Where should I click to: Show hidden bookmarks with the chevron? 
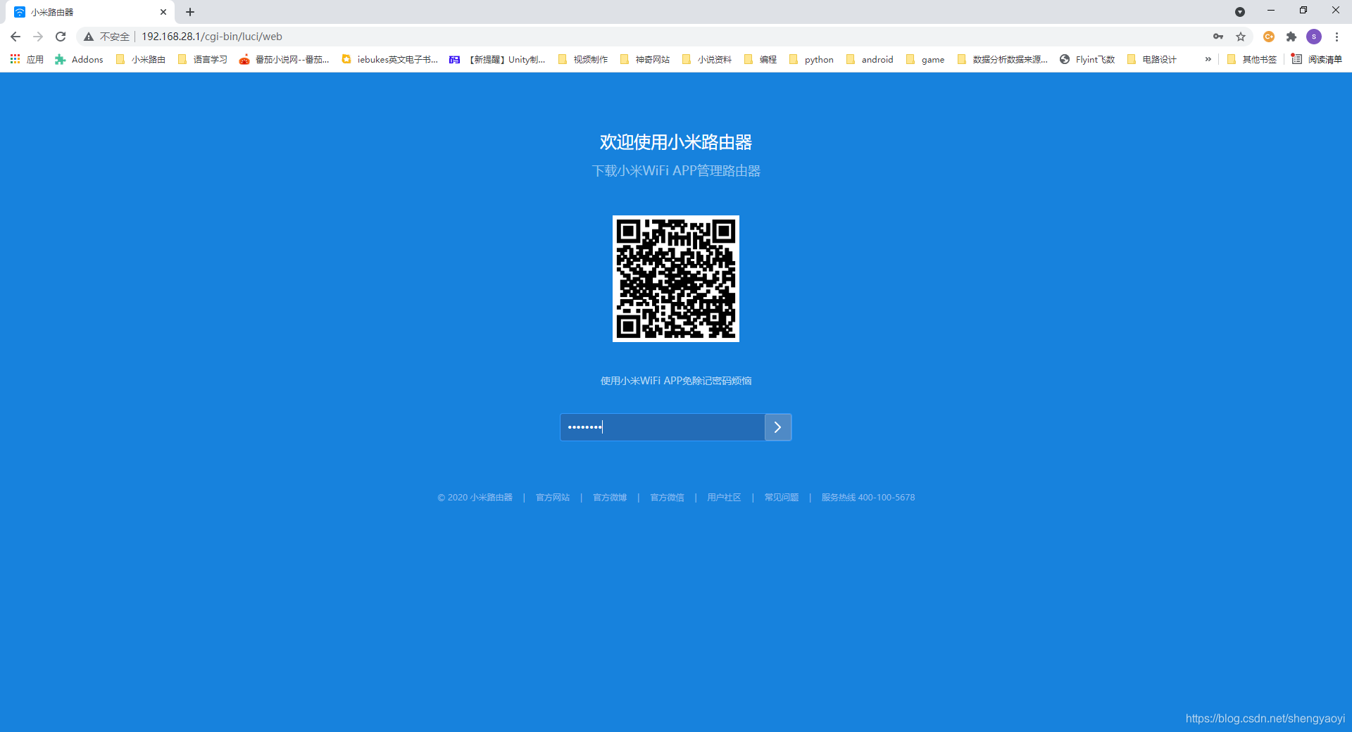tap(1208, 59)
